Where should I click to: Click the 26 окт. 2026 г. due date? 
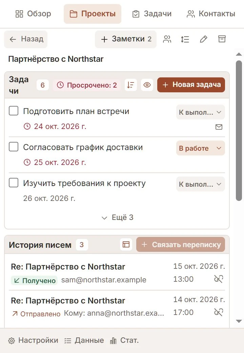pyautogui.click(x=49, y=198)
